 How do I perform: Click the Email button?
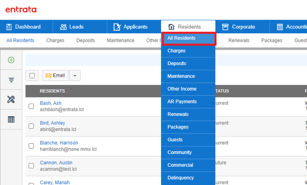point(55,76)
